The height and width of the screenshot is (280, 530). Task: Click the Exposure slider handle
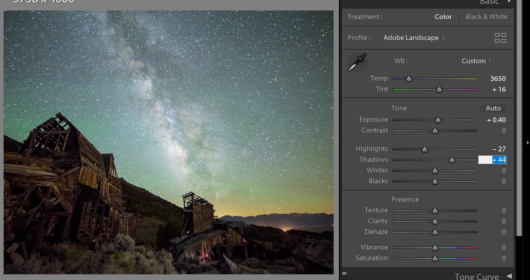pyautogui.click(x=438, y=120)
